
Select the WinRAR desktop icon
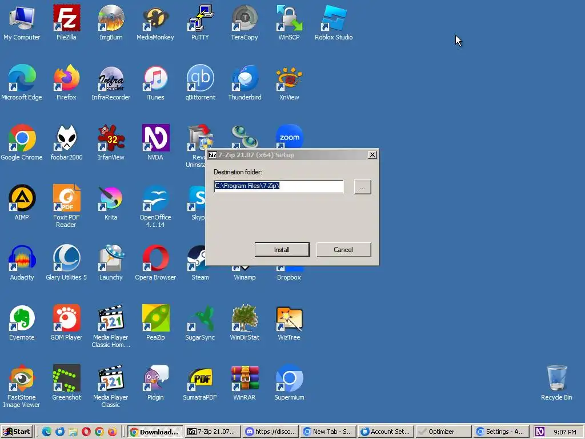point(245,383)
